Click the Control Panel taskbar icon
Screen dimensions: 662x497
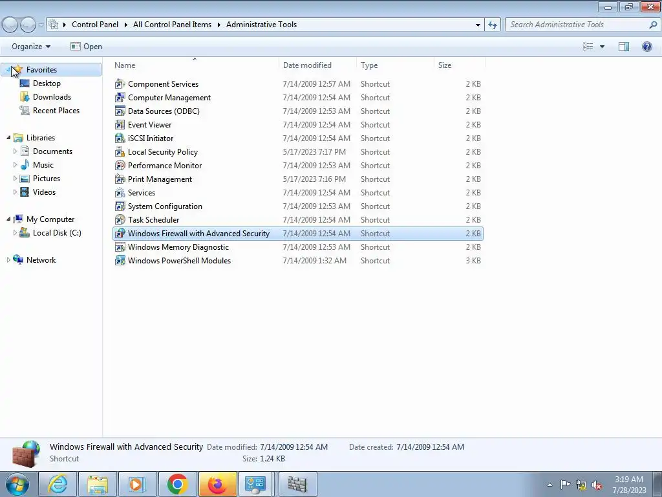pyautogui.click(x=256, y=484)
